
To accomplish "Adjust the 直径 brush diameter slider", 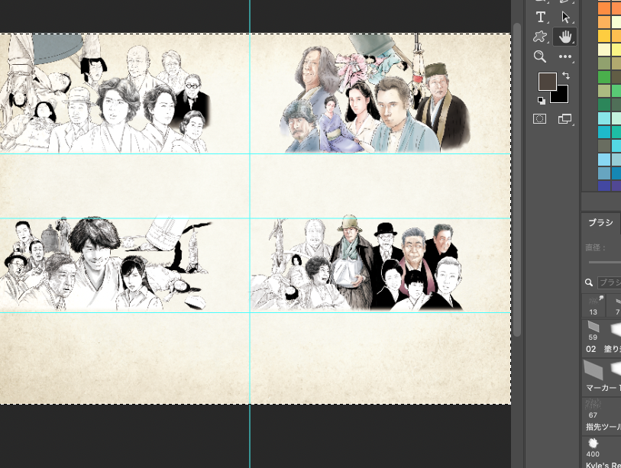I will tap(605, 262).
